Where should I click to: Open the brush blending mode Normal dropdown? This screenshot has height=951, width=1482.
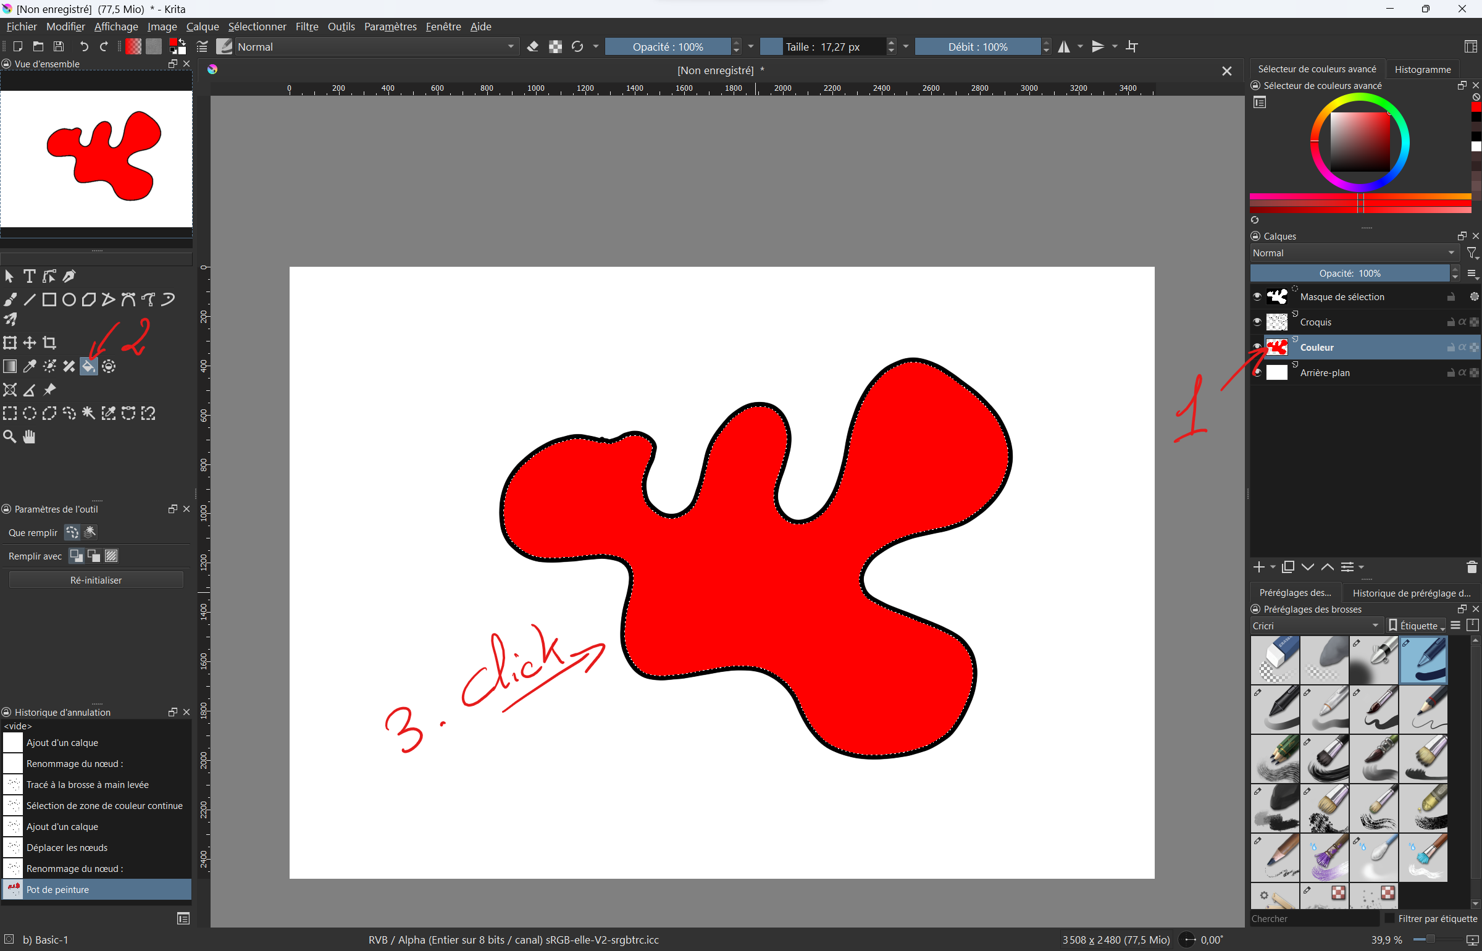[375, 47]
